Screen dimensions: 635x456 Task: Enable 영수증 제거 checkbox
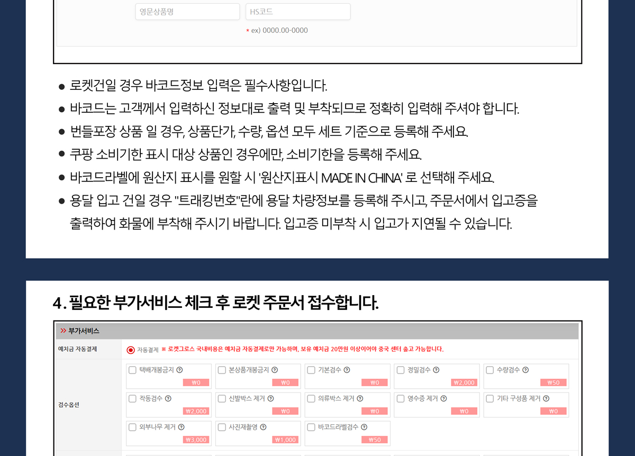401,398
